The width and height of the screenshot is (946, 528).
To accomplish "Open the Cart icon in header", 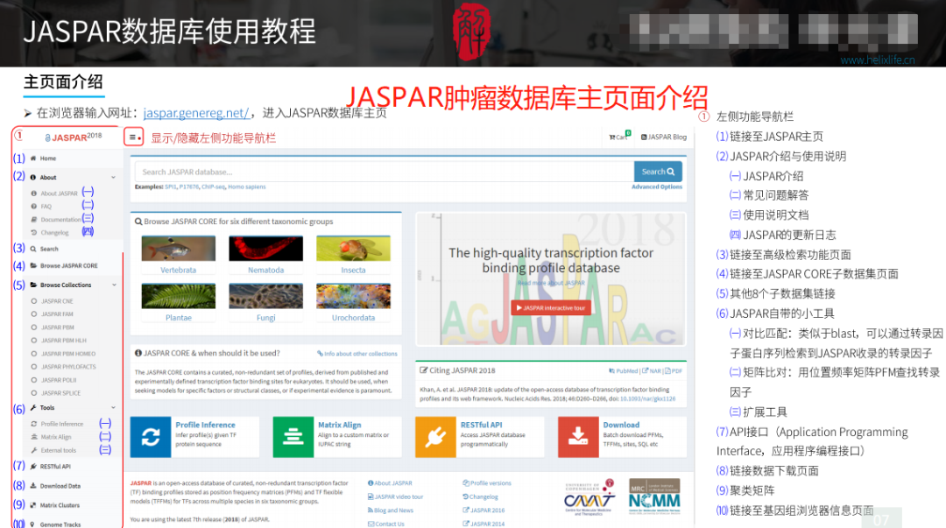I will coord(619,137).
